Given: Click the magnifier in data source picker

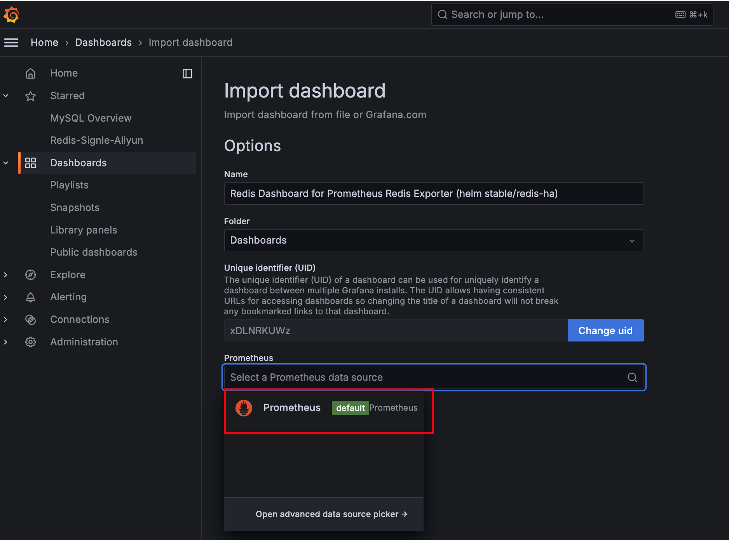Looking at the screenshot, I should 632,377.
